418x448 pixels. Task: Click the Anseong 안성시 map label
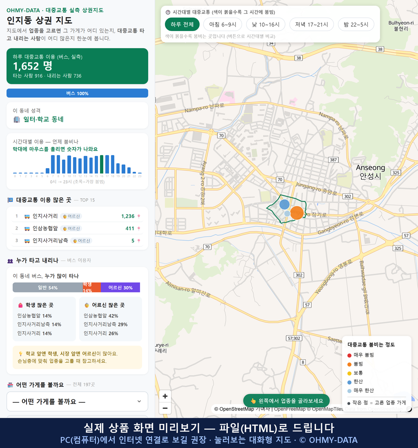tap(370, 172)
